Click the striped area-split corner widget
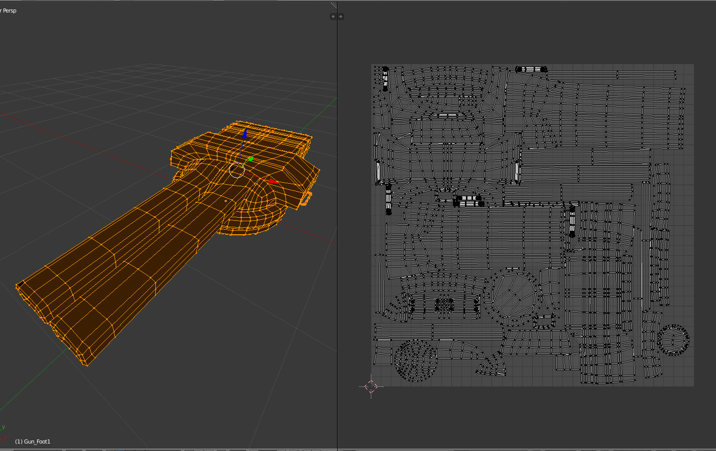 tap(334, 5)
